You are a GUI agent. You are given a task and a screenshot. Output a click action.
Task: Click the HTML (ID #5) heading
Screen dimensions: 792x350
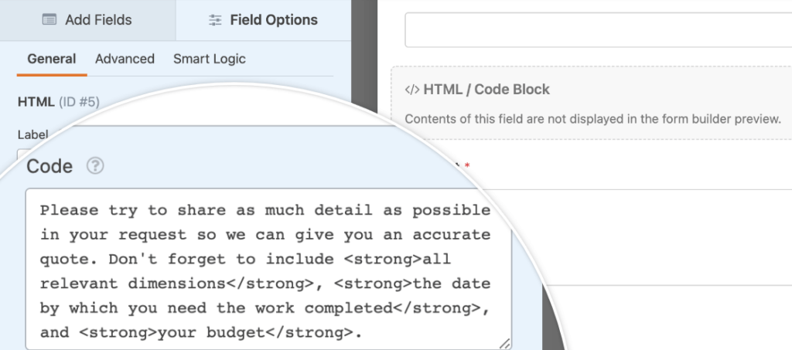58,101
